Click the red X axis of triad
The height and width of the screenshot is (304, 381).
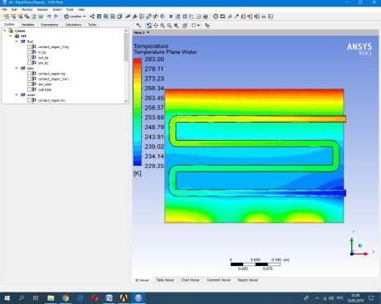[x=362, y=253]
